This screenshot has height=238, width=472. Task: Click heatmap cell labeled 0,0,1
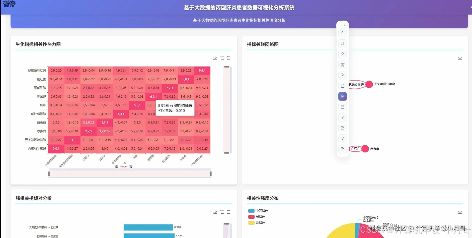coord(56,149)
